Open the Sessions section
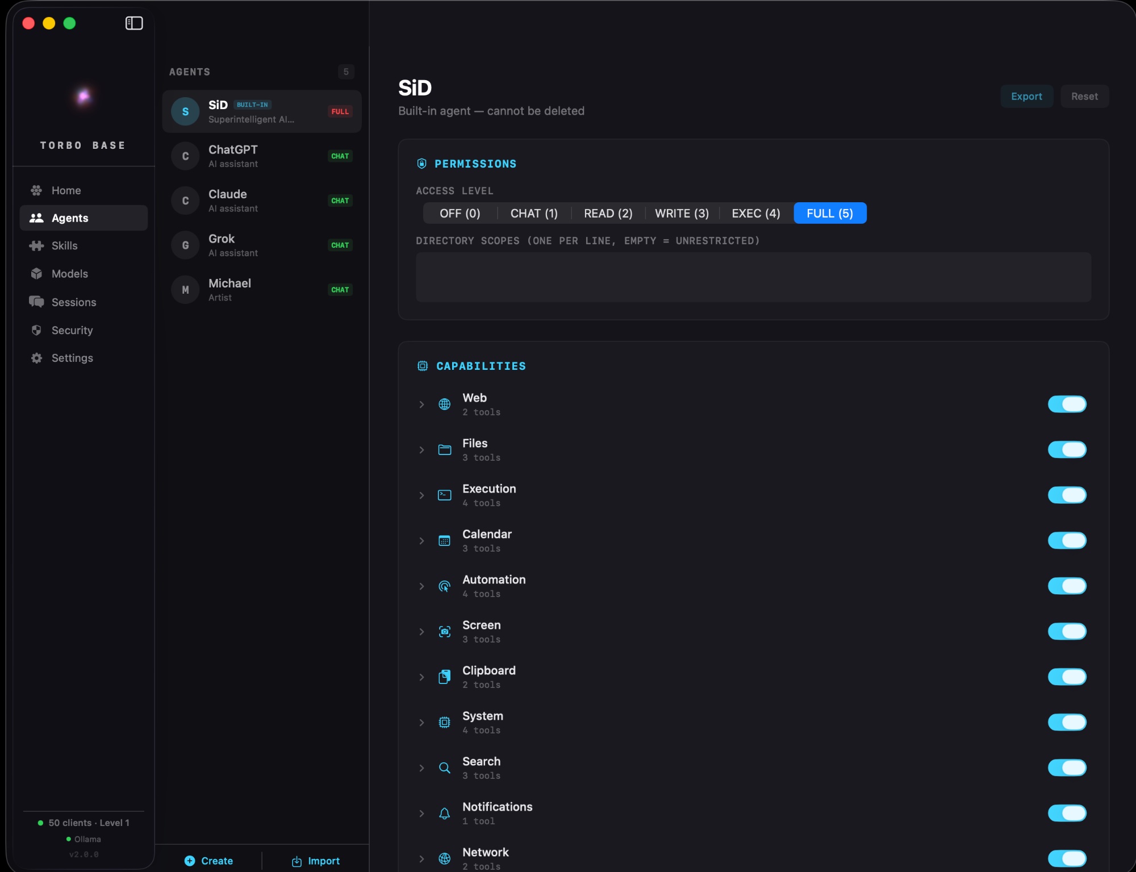The height and width of the screenshot is (872, 1136). (74, 302)
